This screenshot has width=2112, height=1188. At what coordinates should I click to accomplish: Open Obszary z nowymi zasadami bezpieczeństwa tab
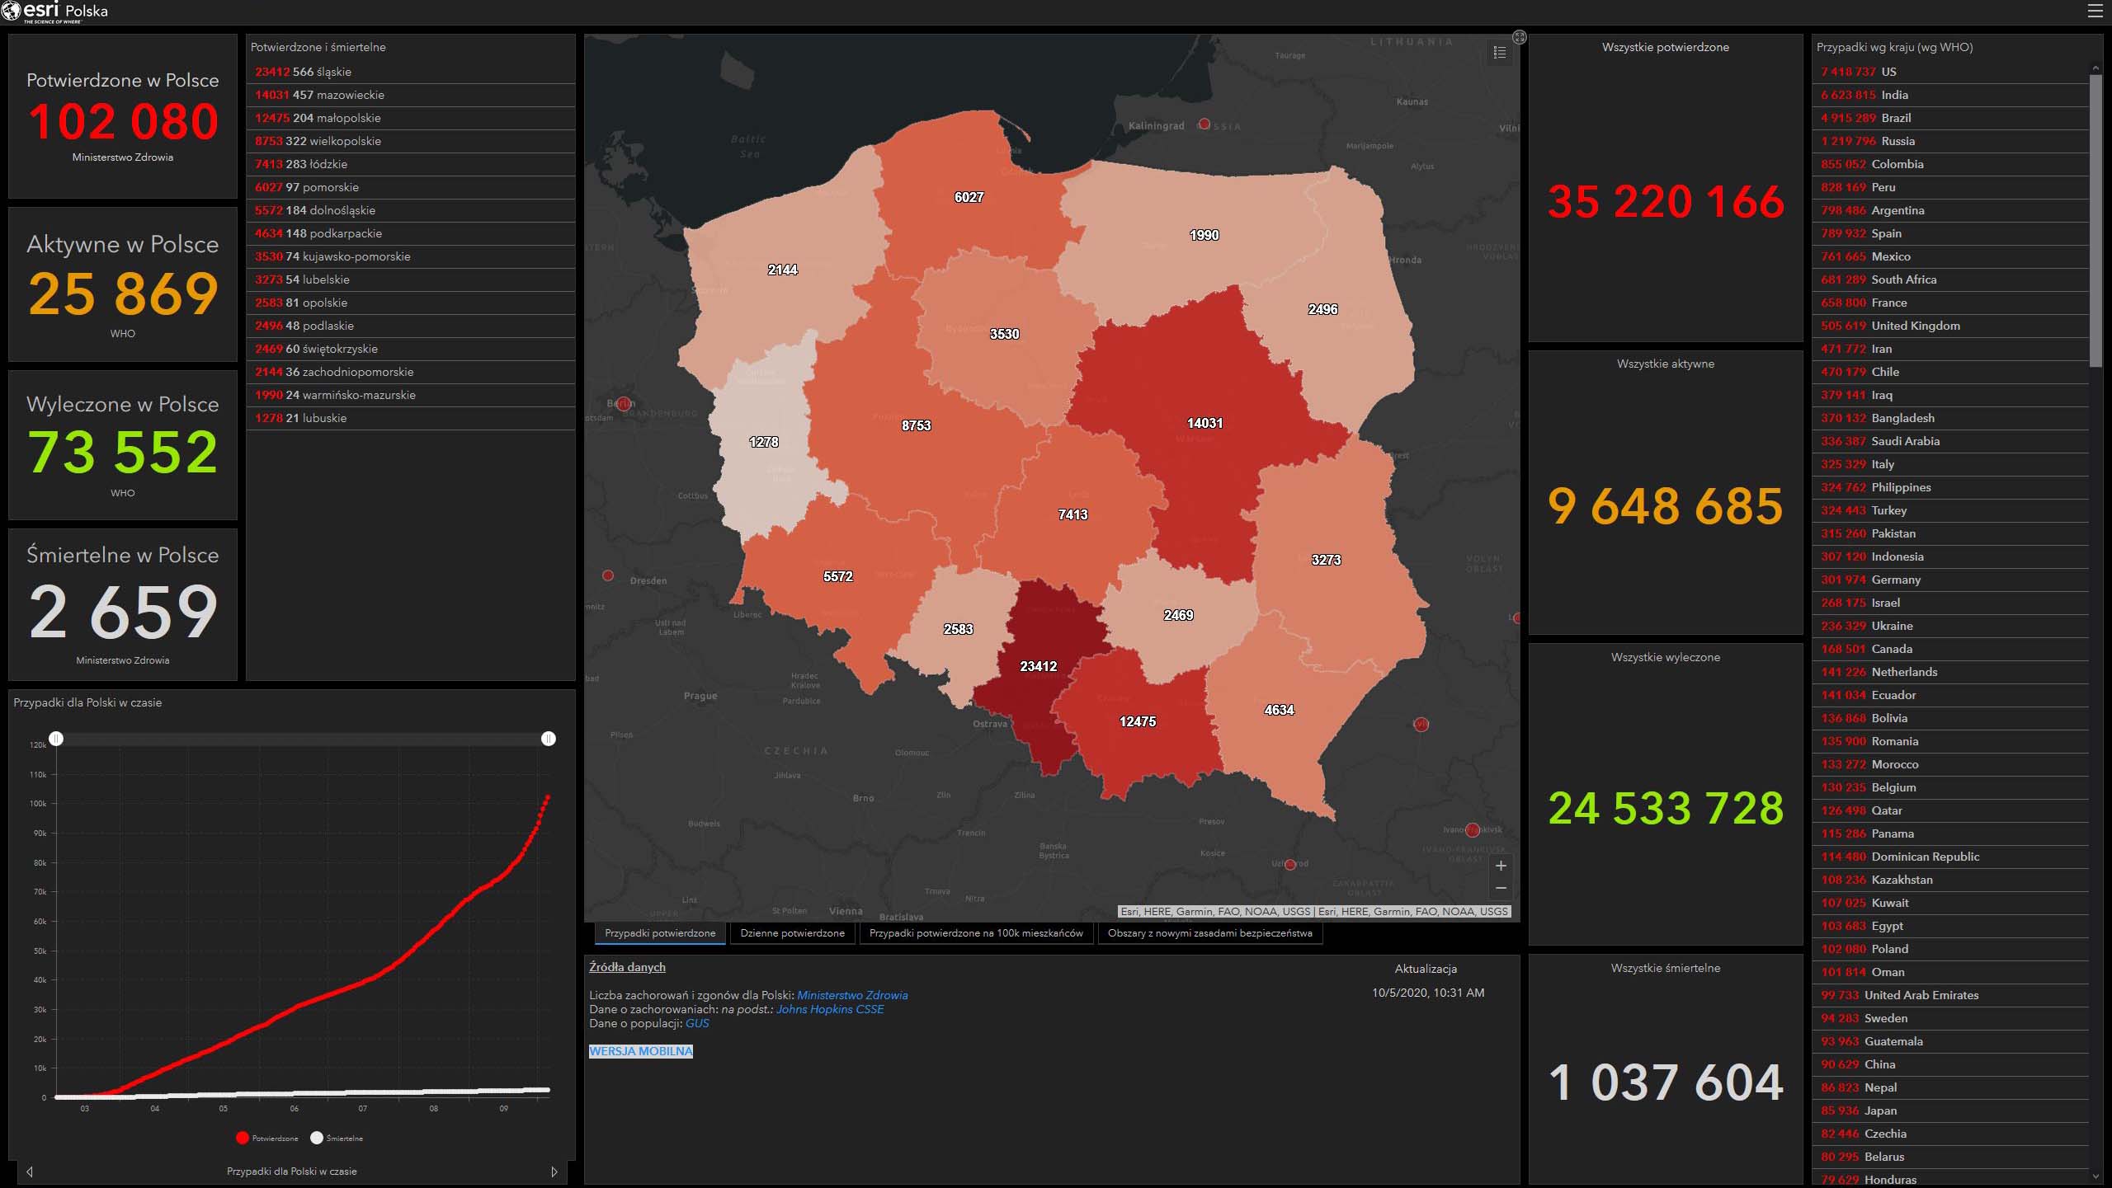[1209, 933]
